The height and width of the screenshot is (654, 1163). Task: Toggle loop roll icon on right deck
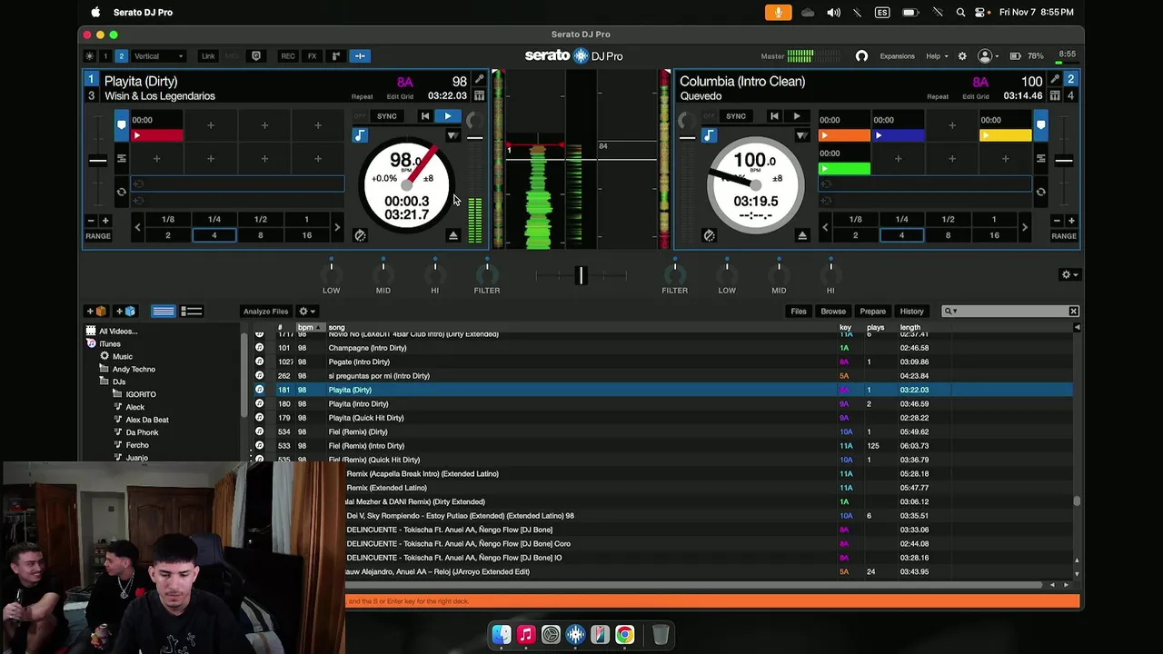pos(1040,192)
